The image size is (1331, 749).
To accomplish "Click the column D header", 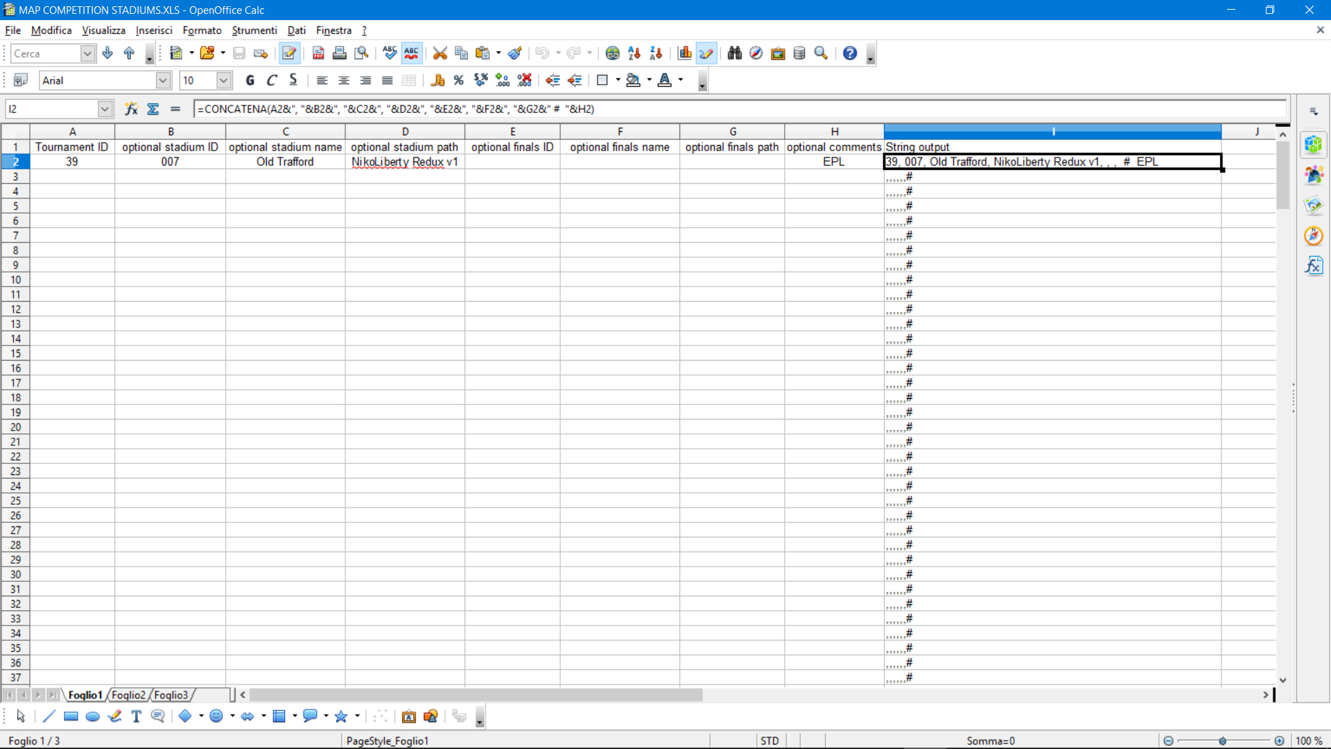I will coord(405,132).
